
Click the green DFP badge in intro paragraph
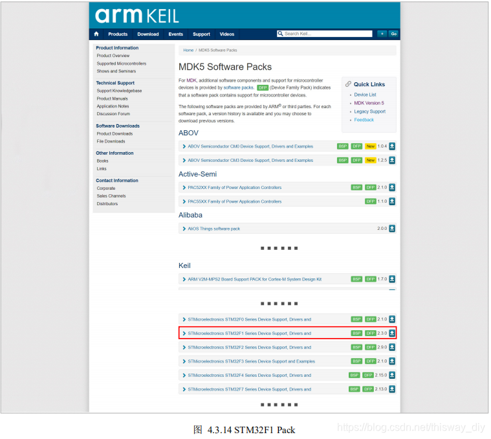263,88
